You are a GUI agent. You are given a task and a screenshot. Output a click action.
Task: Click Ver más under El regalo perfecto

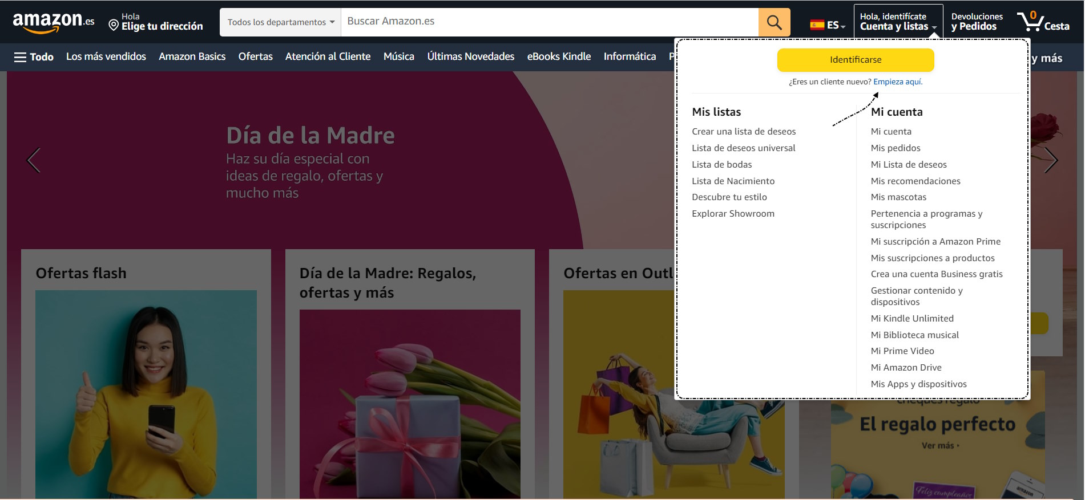click(940, 446)
